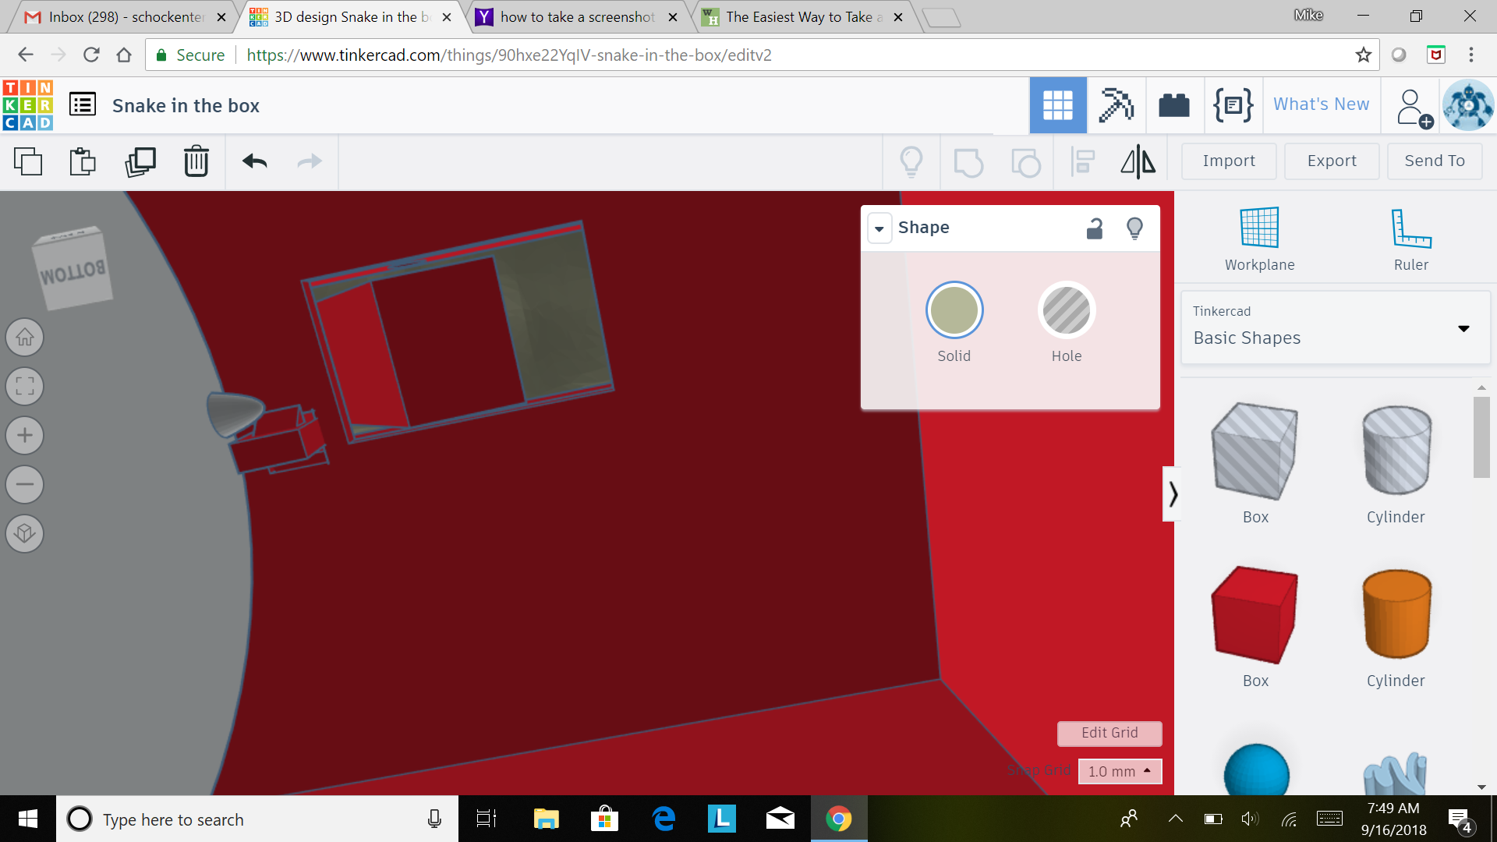Open File Explorer from the taskbar
The width and height of the screenshot is (1497, 842).
[546, 819]
